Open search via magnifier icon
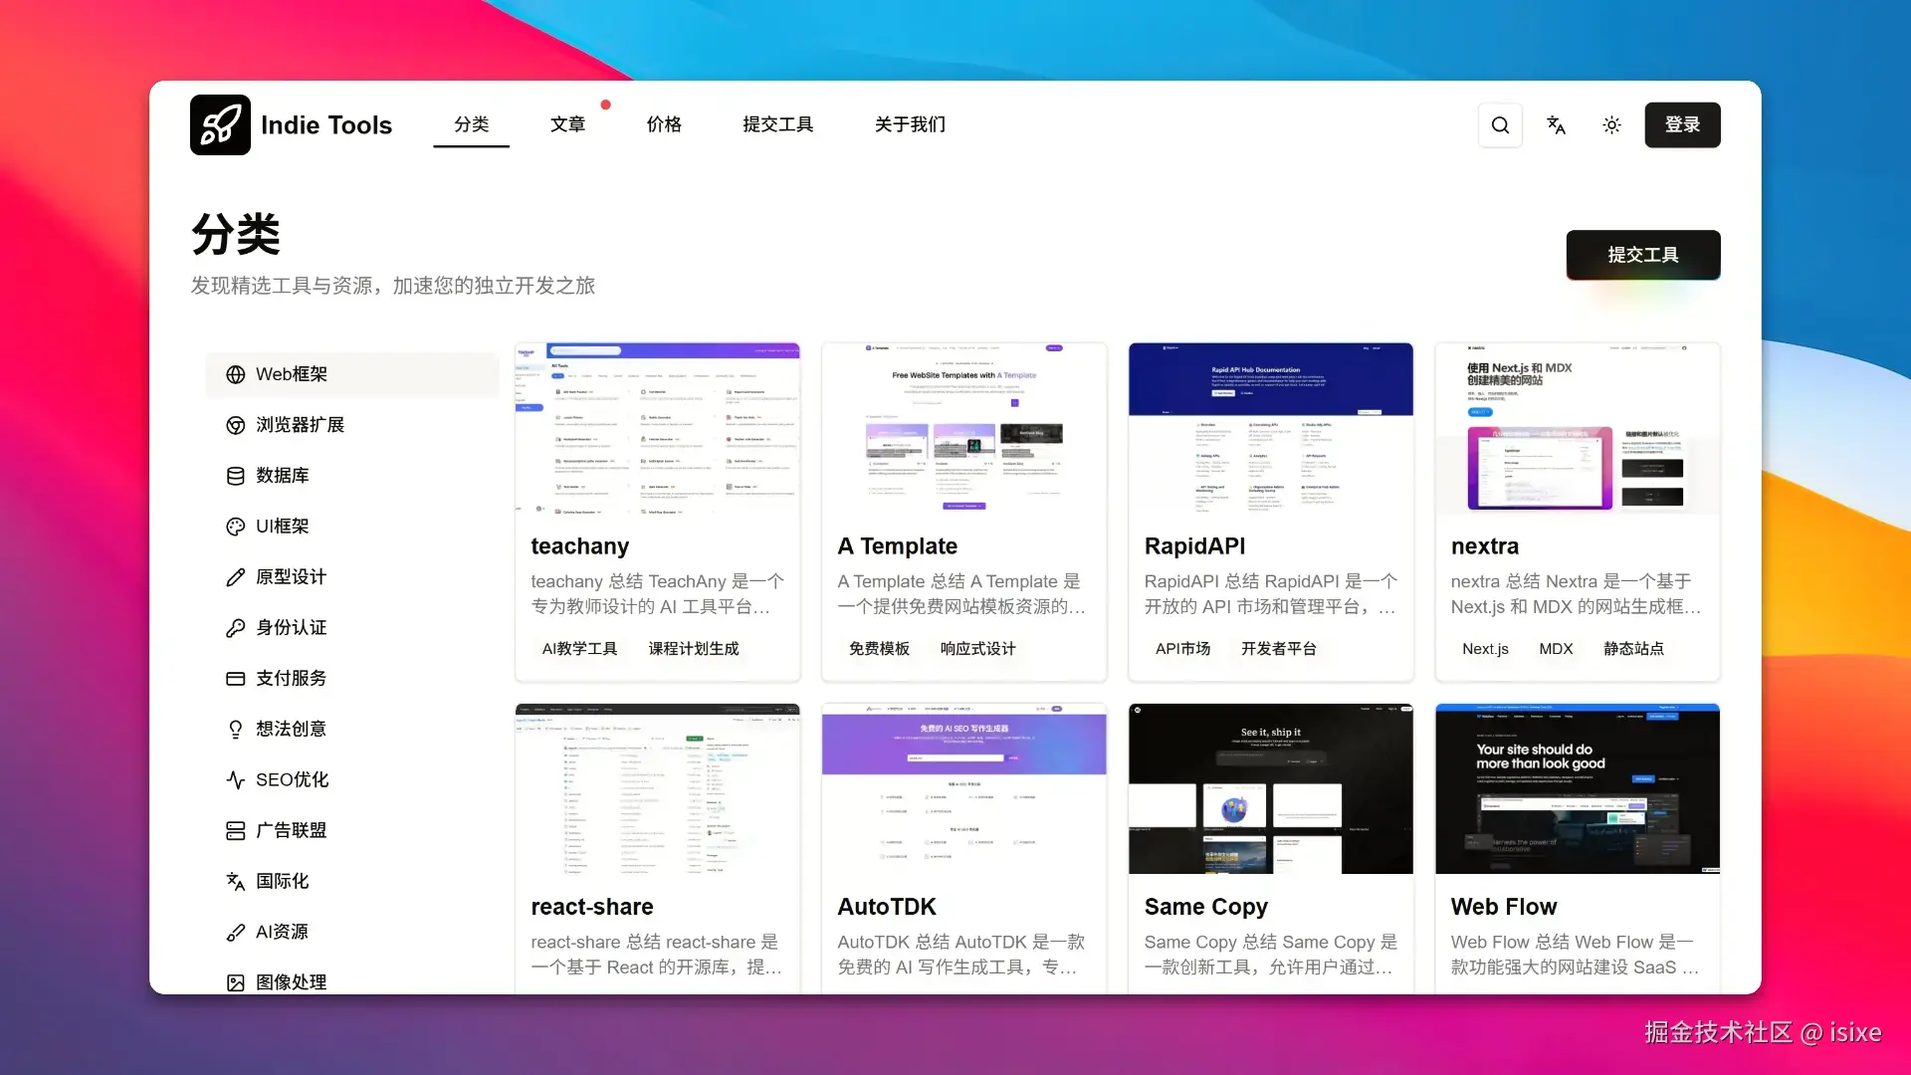Image resolution: width=1911 pixels, height=1075 pixels. 1500,124
